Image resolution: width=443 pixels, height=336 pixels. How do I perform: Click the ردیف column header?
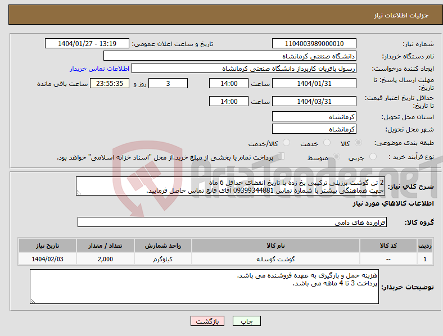[x=425, y=246]
